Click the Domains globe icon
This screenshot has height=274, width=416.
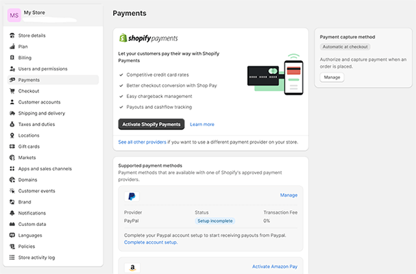tap(12, 179)
